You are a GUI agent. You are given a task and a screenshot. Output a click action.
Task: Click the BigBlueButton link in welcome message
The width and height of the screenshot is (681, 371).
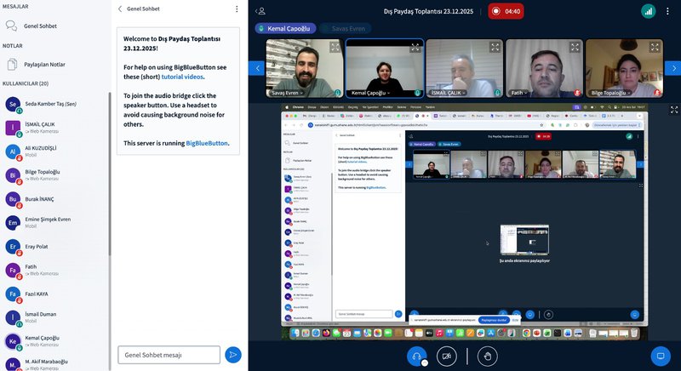point(207,143)
